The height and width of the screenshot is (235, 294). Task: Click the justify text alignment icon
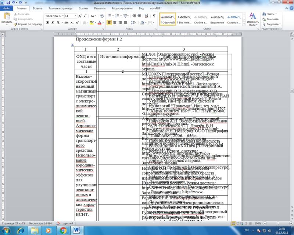coord(125,22)
